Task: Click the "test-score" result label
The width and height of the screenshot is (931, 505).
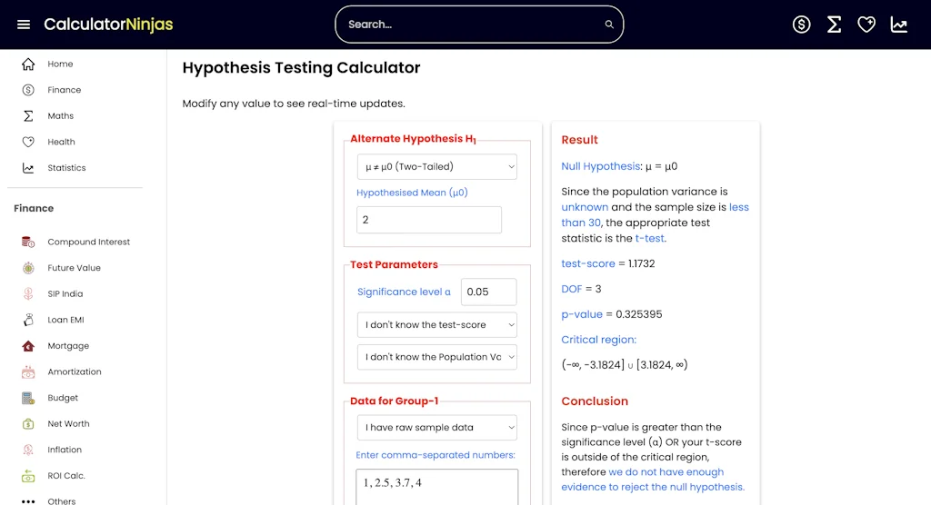Action: [588, 263]
